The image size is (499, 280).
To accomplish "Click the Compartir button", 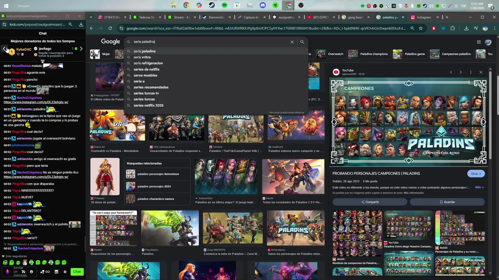I will point(370,202).
